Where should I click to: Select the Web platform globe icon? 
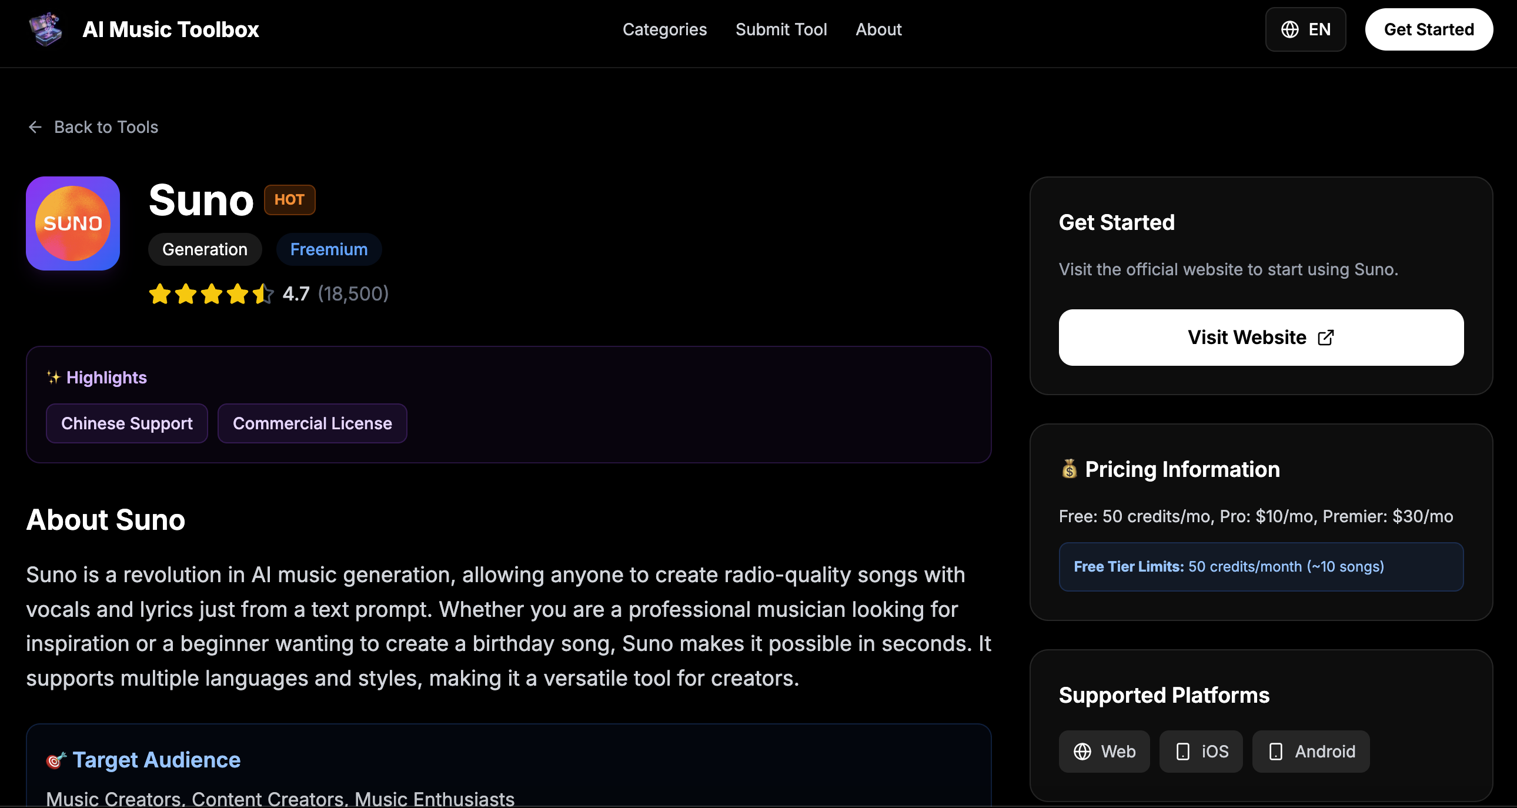(1084, 752)
